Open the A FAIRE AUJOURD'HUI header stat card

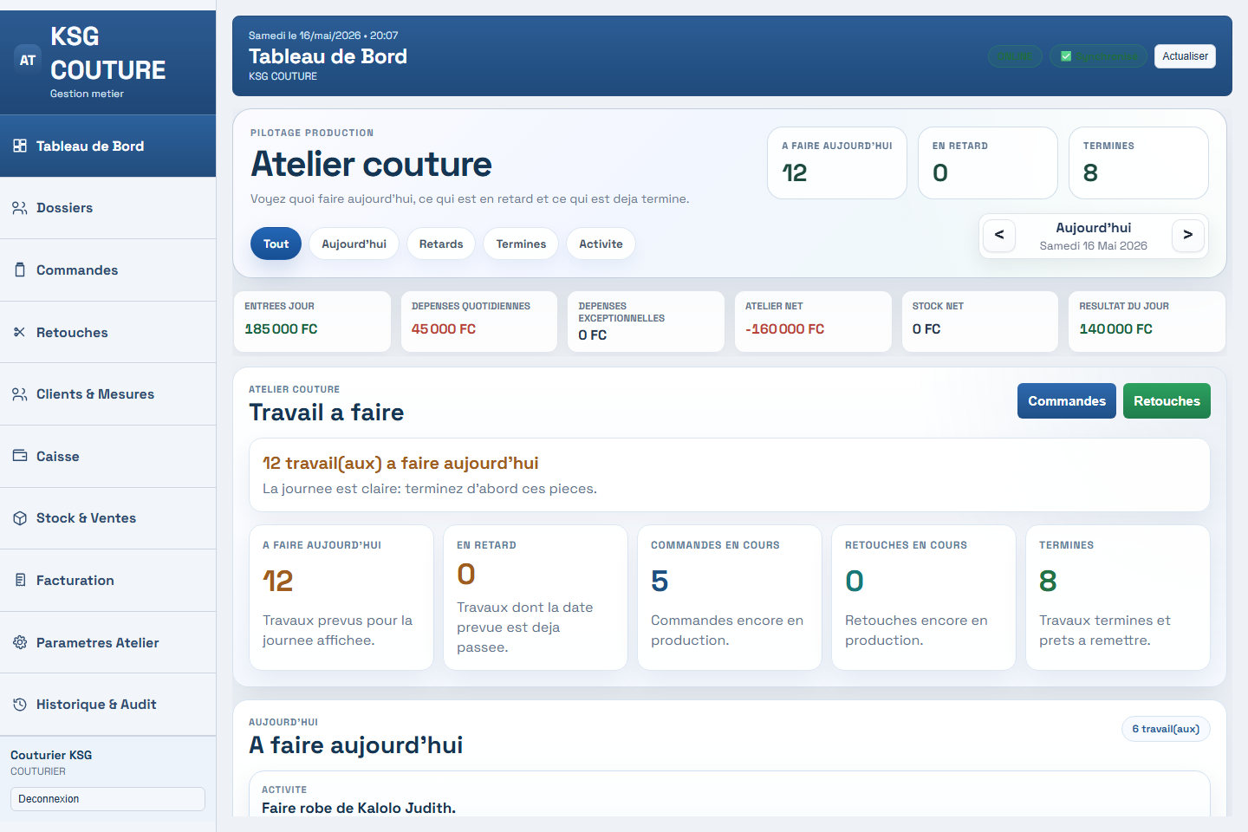pyautogui.click(x=837, y=163)
